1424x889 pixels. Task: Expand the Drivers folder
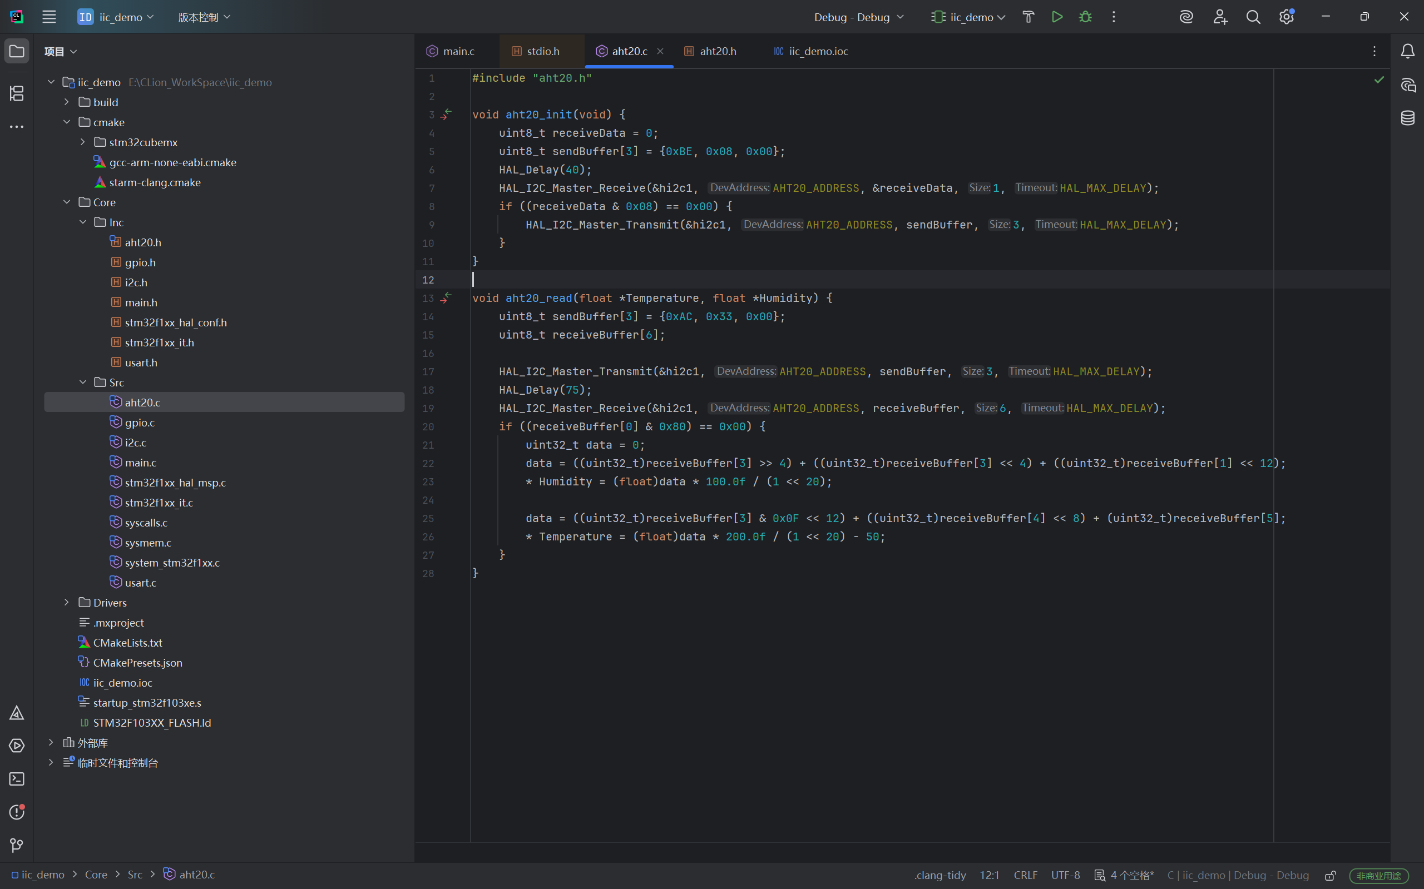(66, 603)
